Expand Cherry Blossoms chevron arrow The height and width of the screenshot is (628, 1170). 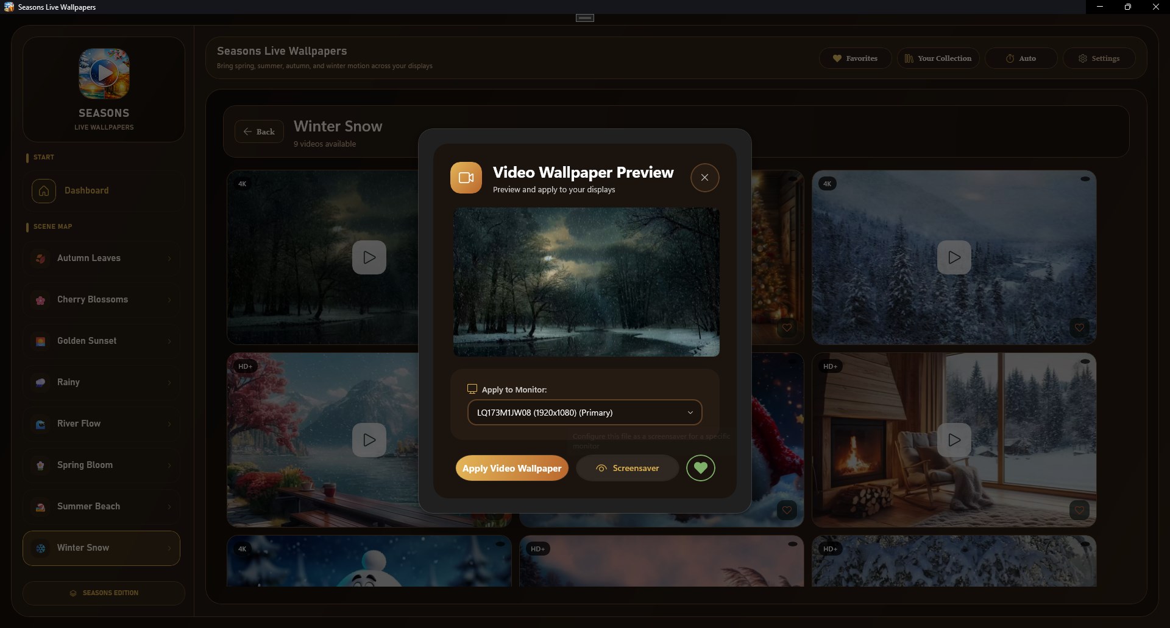[169, 300]
